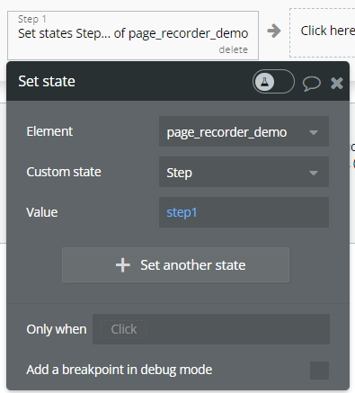Click delete link on Step 1
355x393 pixels.
click(x=233, y=49)
